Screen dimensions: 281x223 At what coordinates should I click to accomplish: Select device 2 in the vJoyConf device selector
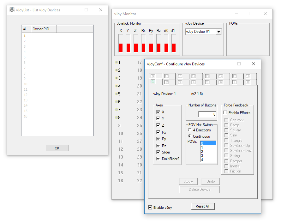coord(167,82)
